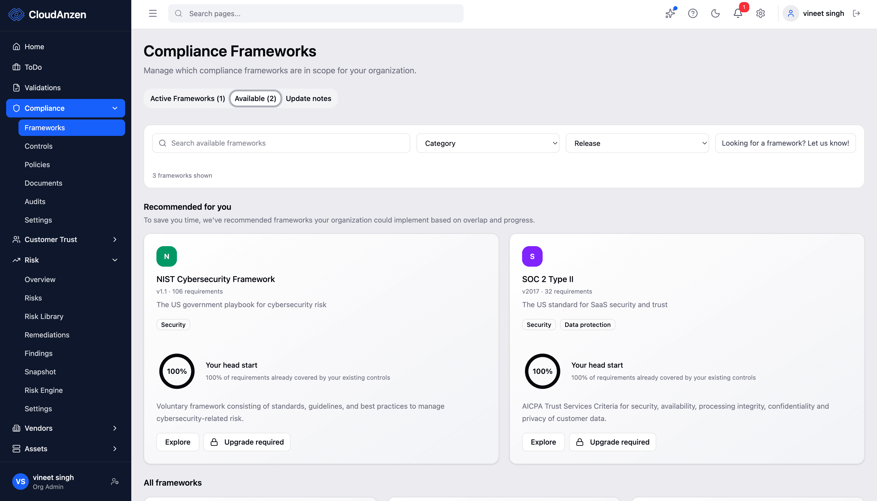The image size is (877, 501).
Task: Open Risk Overview in sidebar
Action: (x=40, y=279)
